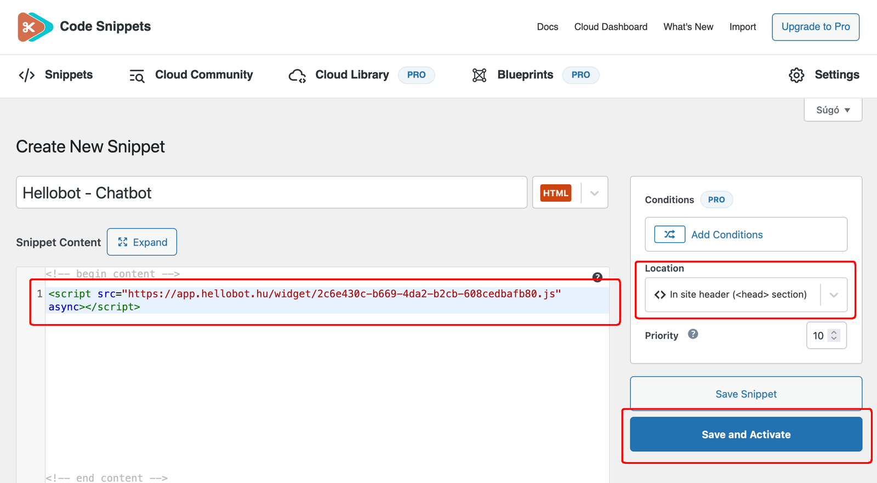Adjust the Priority number stepper arrows
The height and width of the screenshot is (483, 877).
(834, 336)
